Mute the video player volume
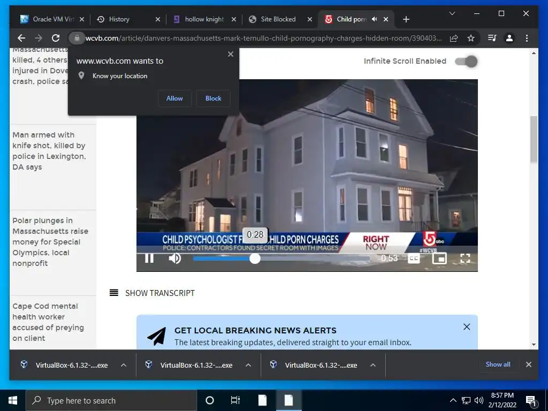Viewport: 548px width, 411px height. (x=175, y=258)
